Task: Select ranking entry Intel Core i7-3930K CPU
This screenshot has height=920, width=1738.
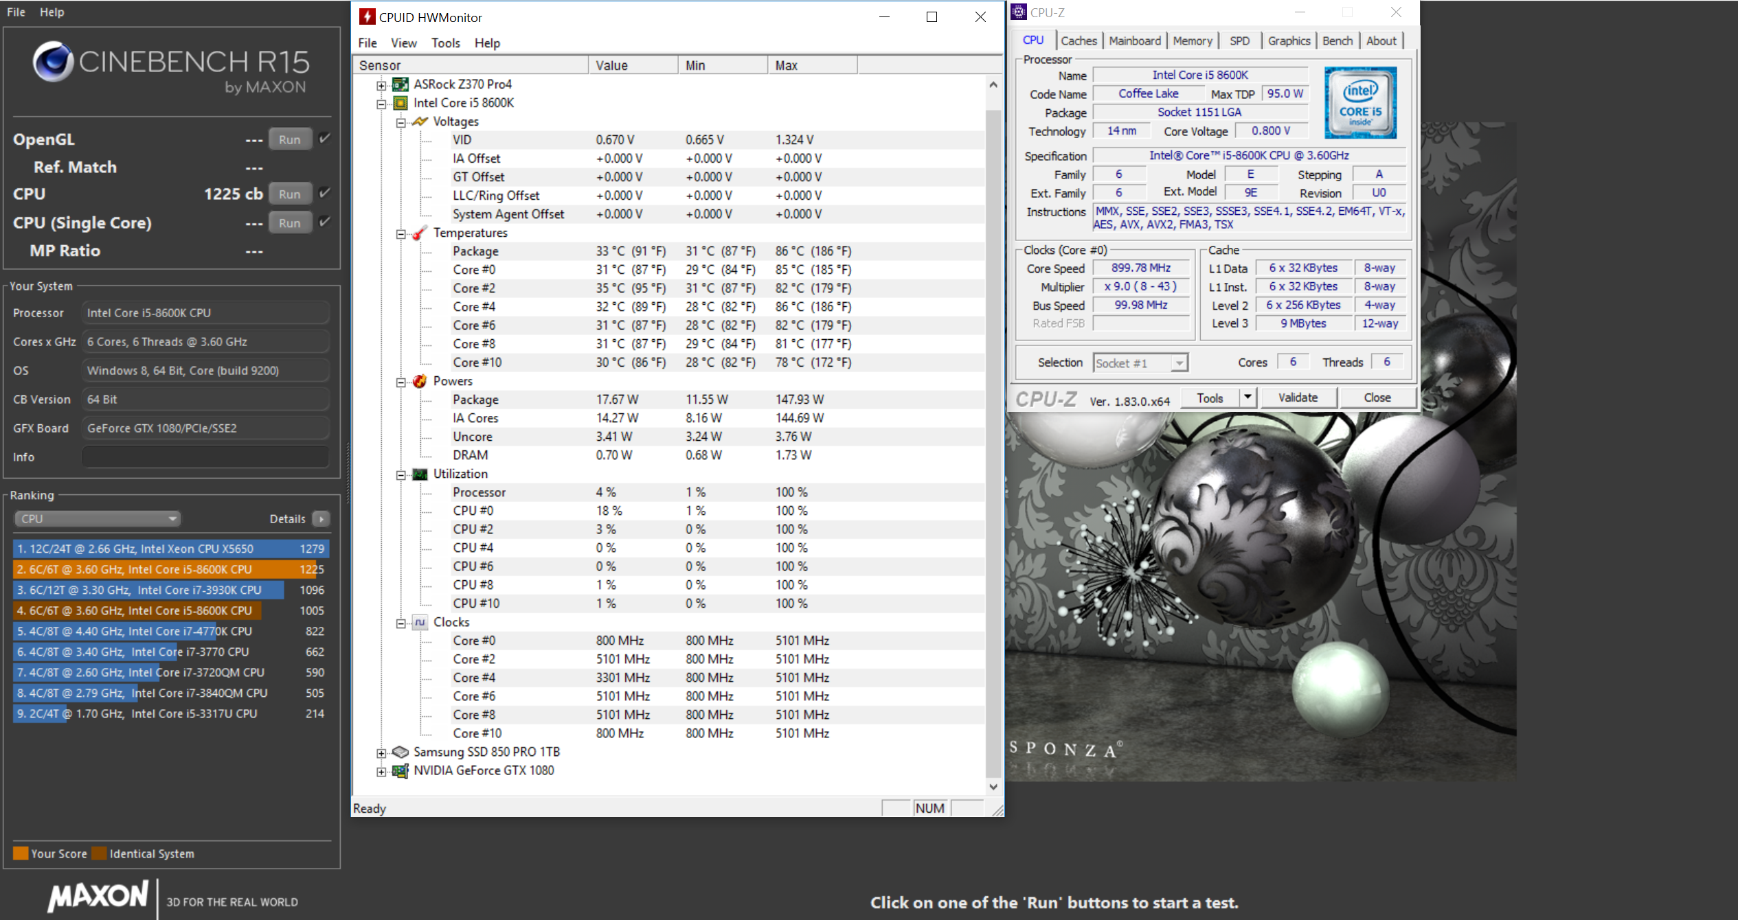Action: click(171, 590)
